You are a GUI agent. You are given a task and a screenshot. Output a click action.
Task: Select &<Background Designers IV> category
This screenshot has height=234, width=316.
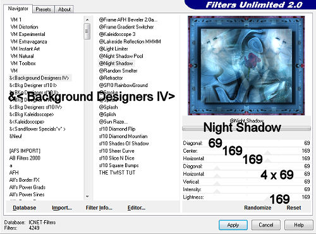[39, 78]
